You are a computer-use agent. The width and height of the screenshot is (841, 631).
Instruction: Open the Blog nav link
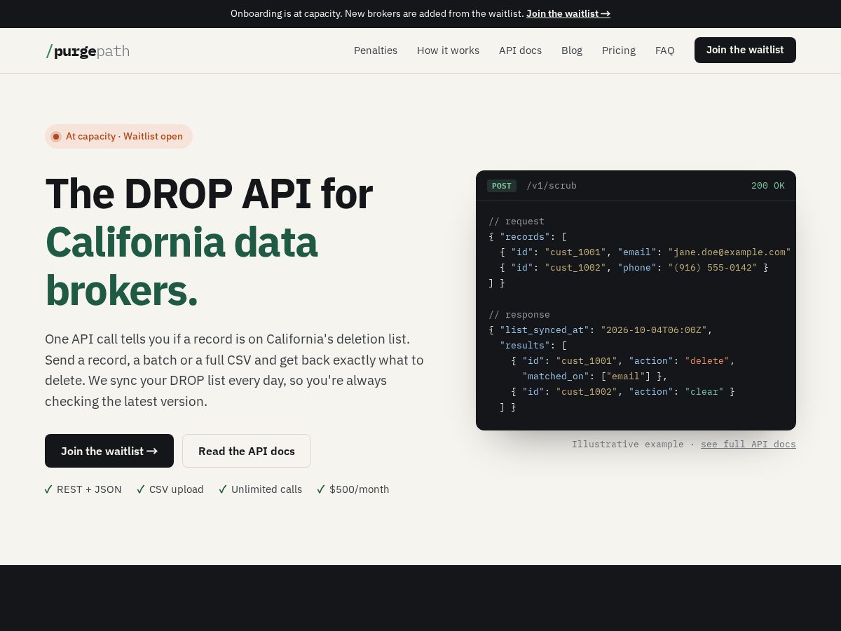pos(572,50)
